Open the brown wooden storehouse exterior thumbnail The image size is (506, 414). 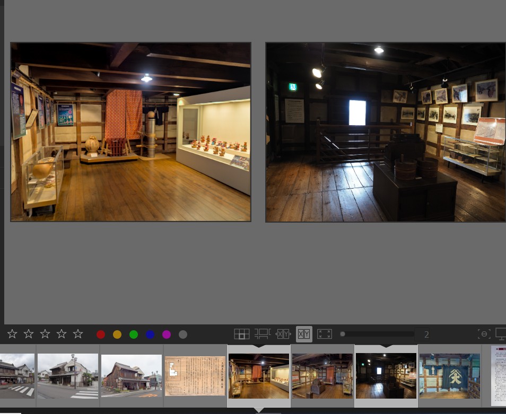pyautogui.click(x=132, y=376)
